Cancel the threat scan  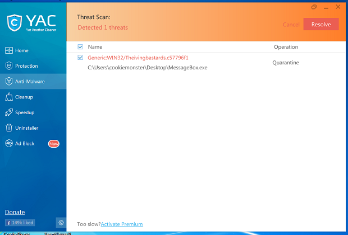(x=291, y=25)
